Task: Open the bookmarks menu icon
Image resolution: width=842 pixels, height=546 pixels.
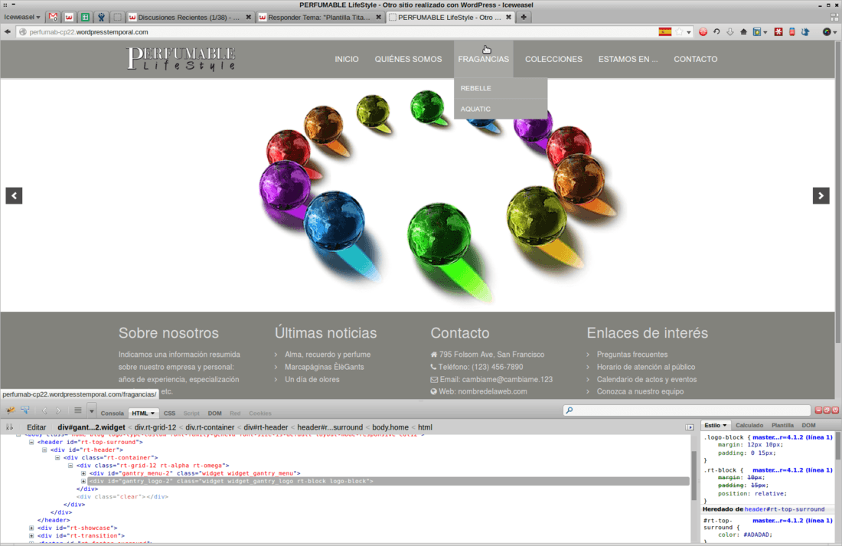Action: [757, 31]
